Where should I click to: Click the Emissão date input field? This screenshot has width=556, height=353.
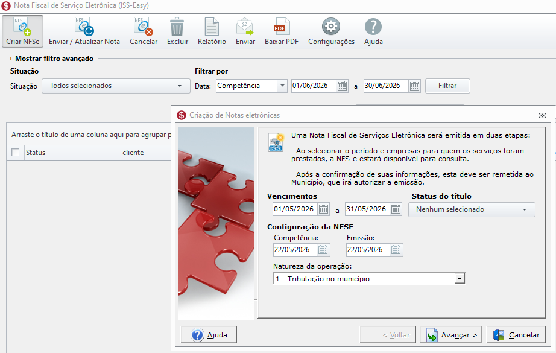point(368,250)
